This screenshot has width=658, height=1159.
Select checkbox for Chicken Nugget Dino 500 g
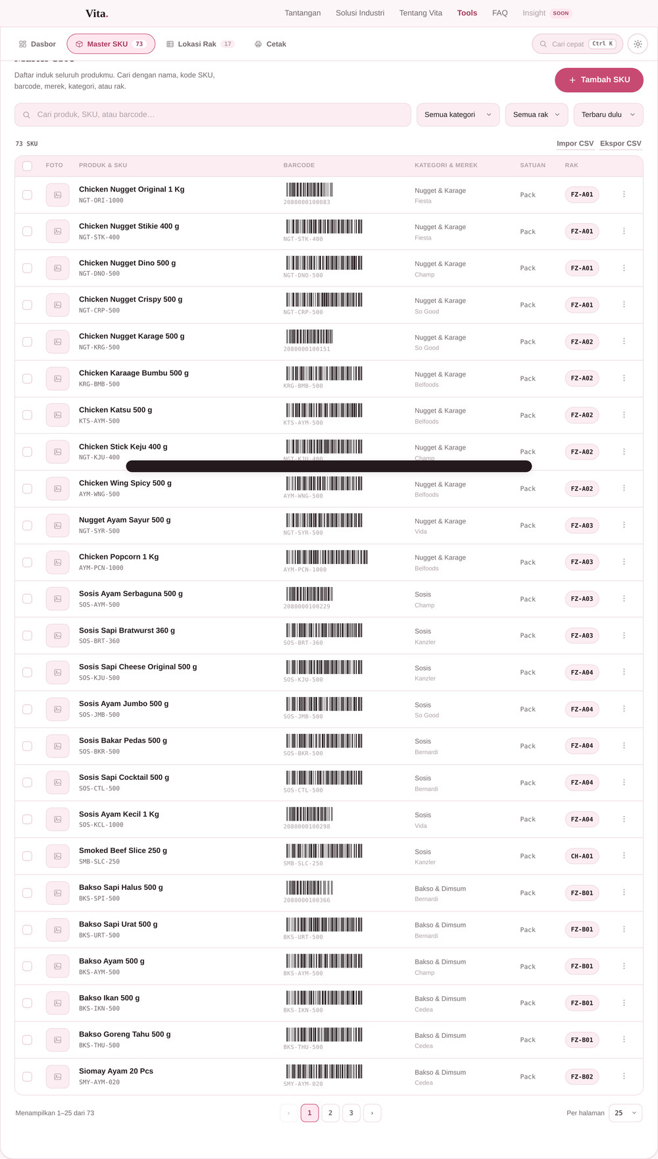[x=27, y=268]
